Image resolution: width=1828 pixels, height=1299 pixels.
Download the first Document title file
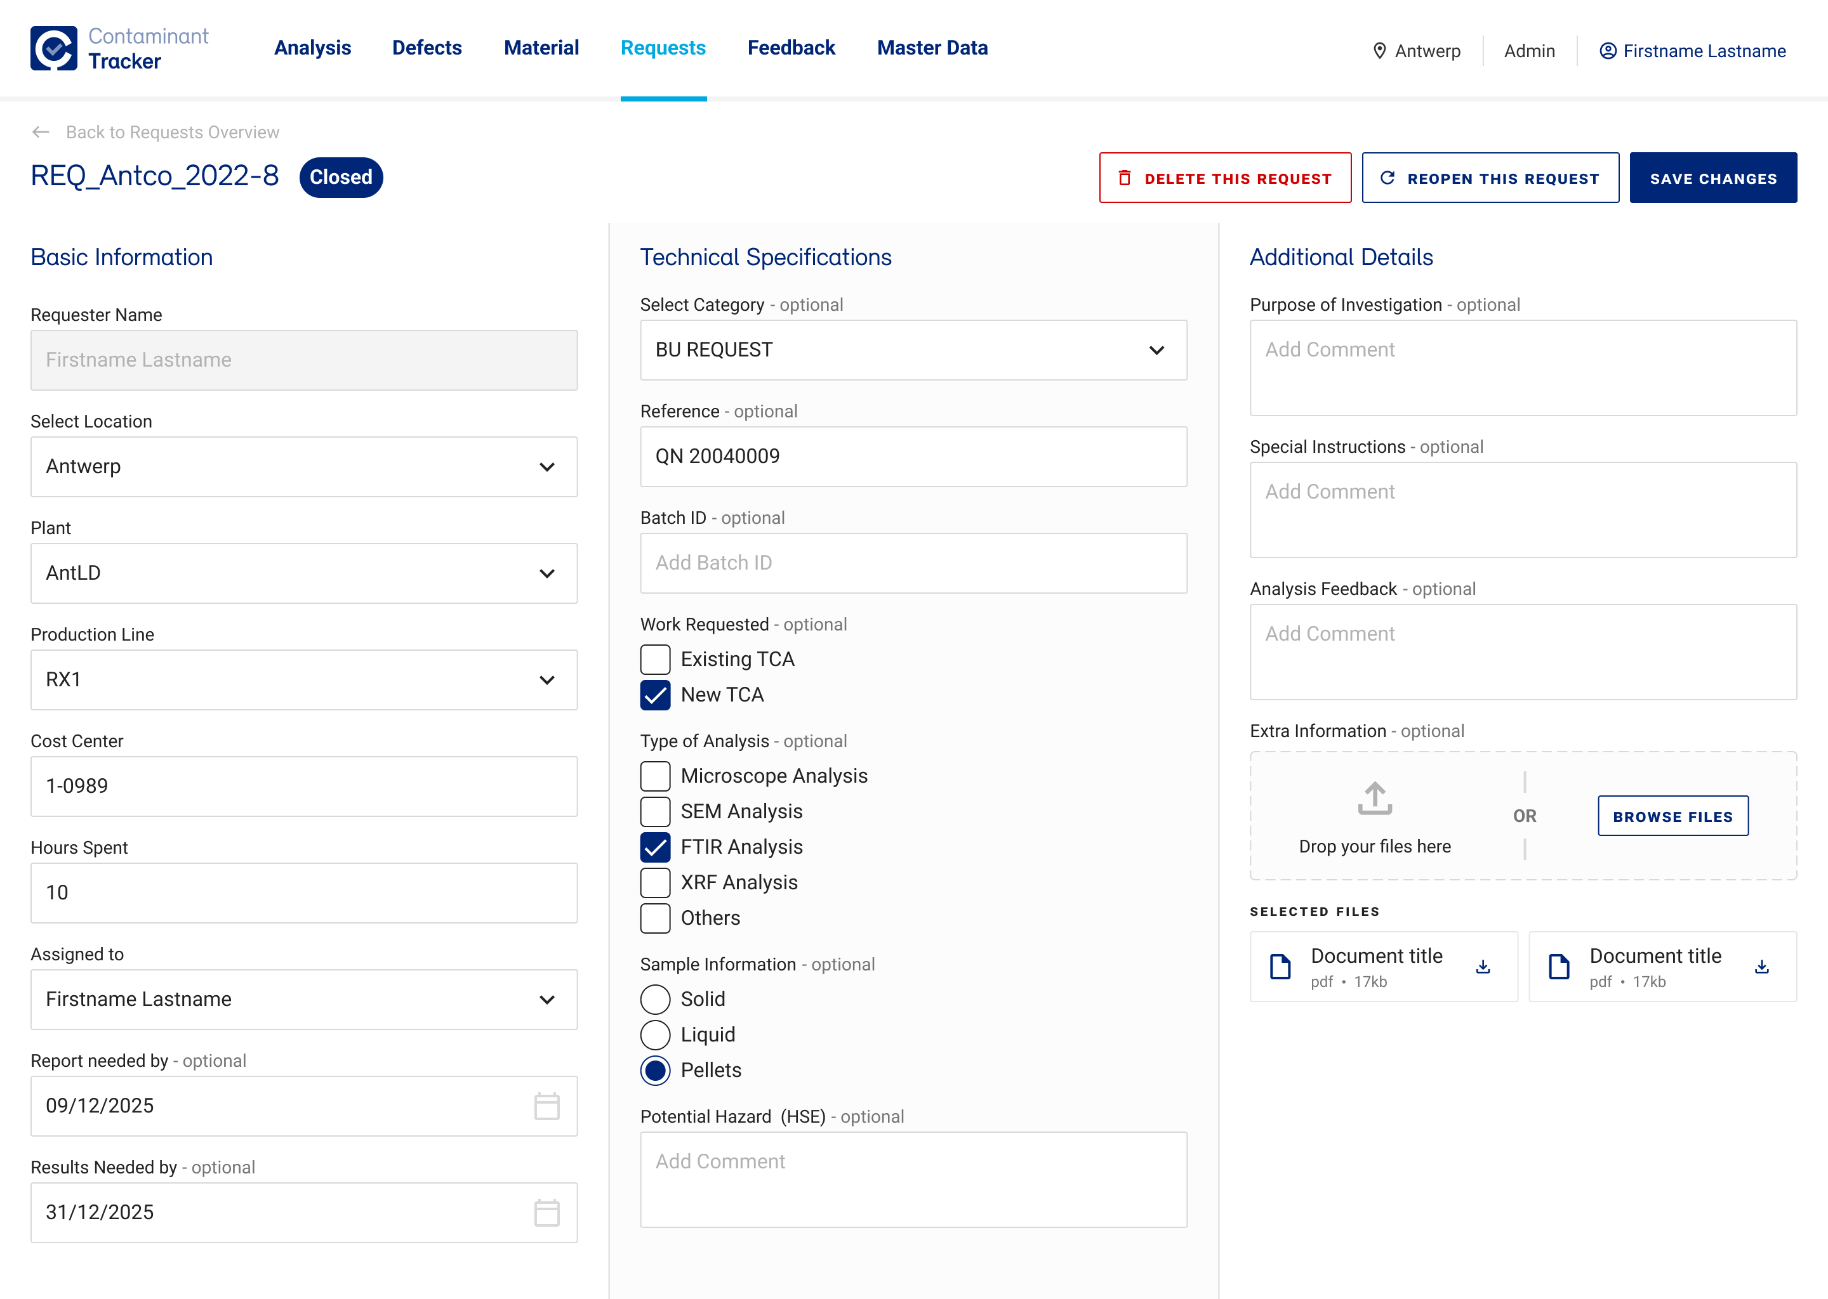[x=1483, y=967]
